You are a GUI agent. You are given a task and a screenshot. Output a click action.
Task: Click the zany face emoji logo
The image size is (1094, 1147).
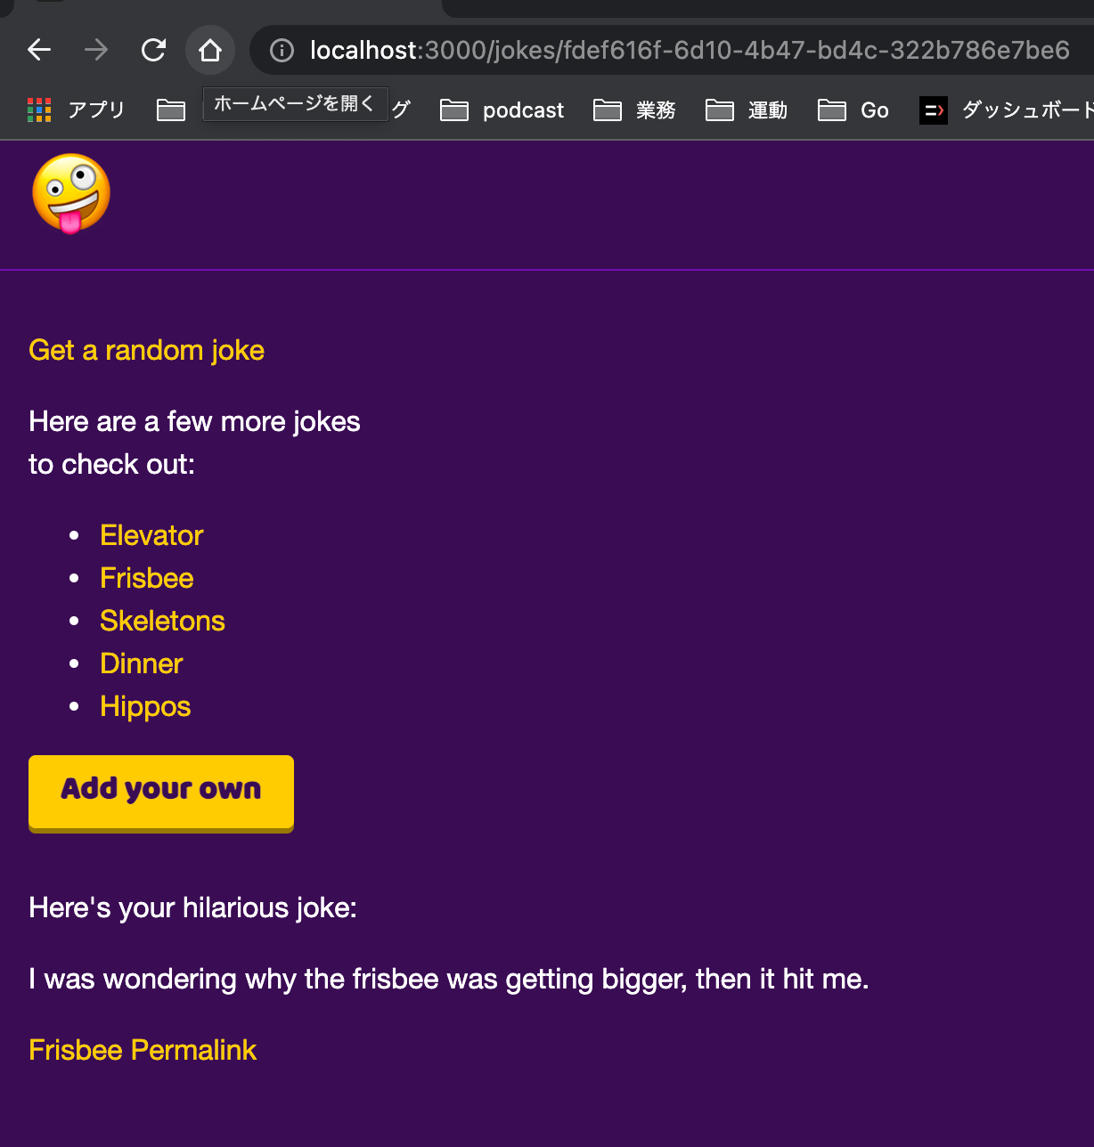tap(71, 193)
